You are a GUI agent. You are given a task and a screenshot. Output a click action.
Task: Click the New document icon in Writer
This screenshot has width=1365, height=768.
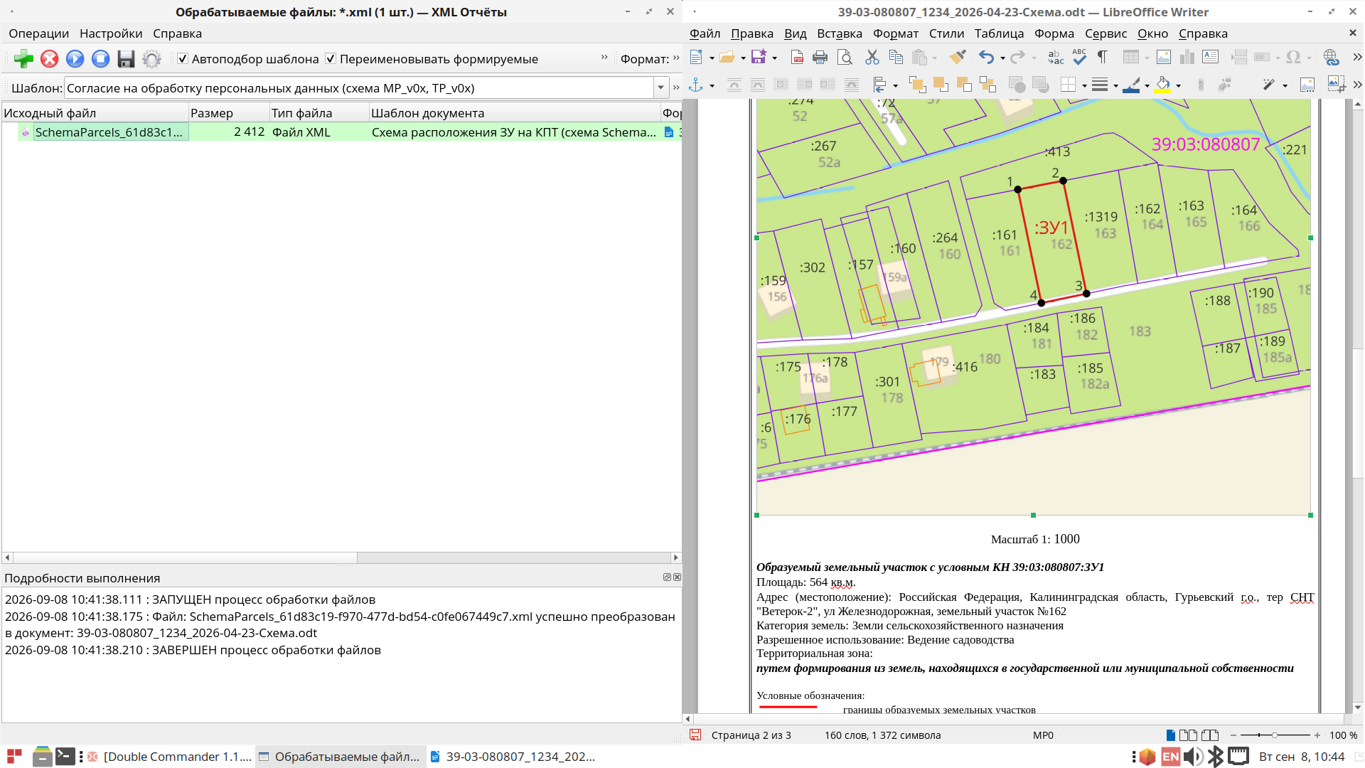click(x=696, y=58)
